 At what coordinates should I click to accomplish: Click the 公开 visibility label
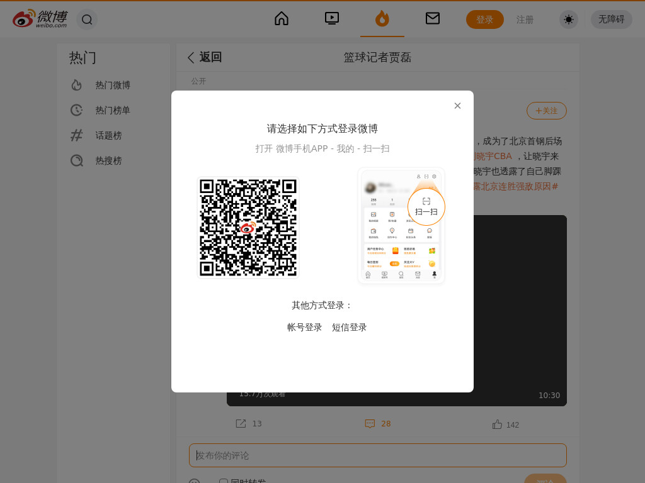(x=198, y=81)
